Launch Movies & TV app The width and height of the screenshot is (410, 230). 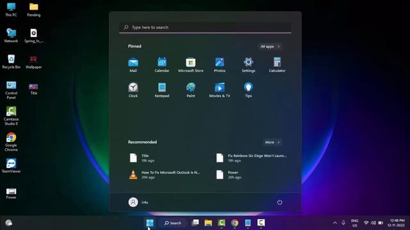pos(219,89)
